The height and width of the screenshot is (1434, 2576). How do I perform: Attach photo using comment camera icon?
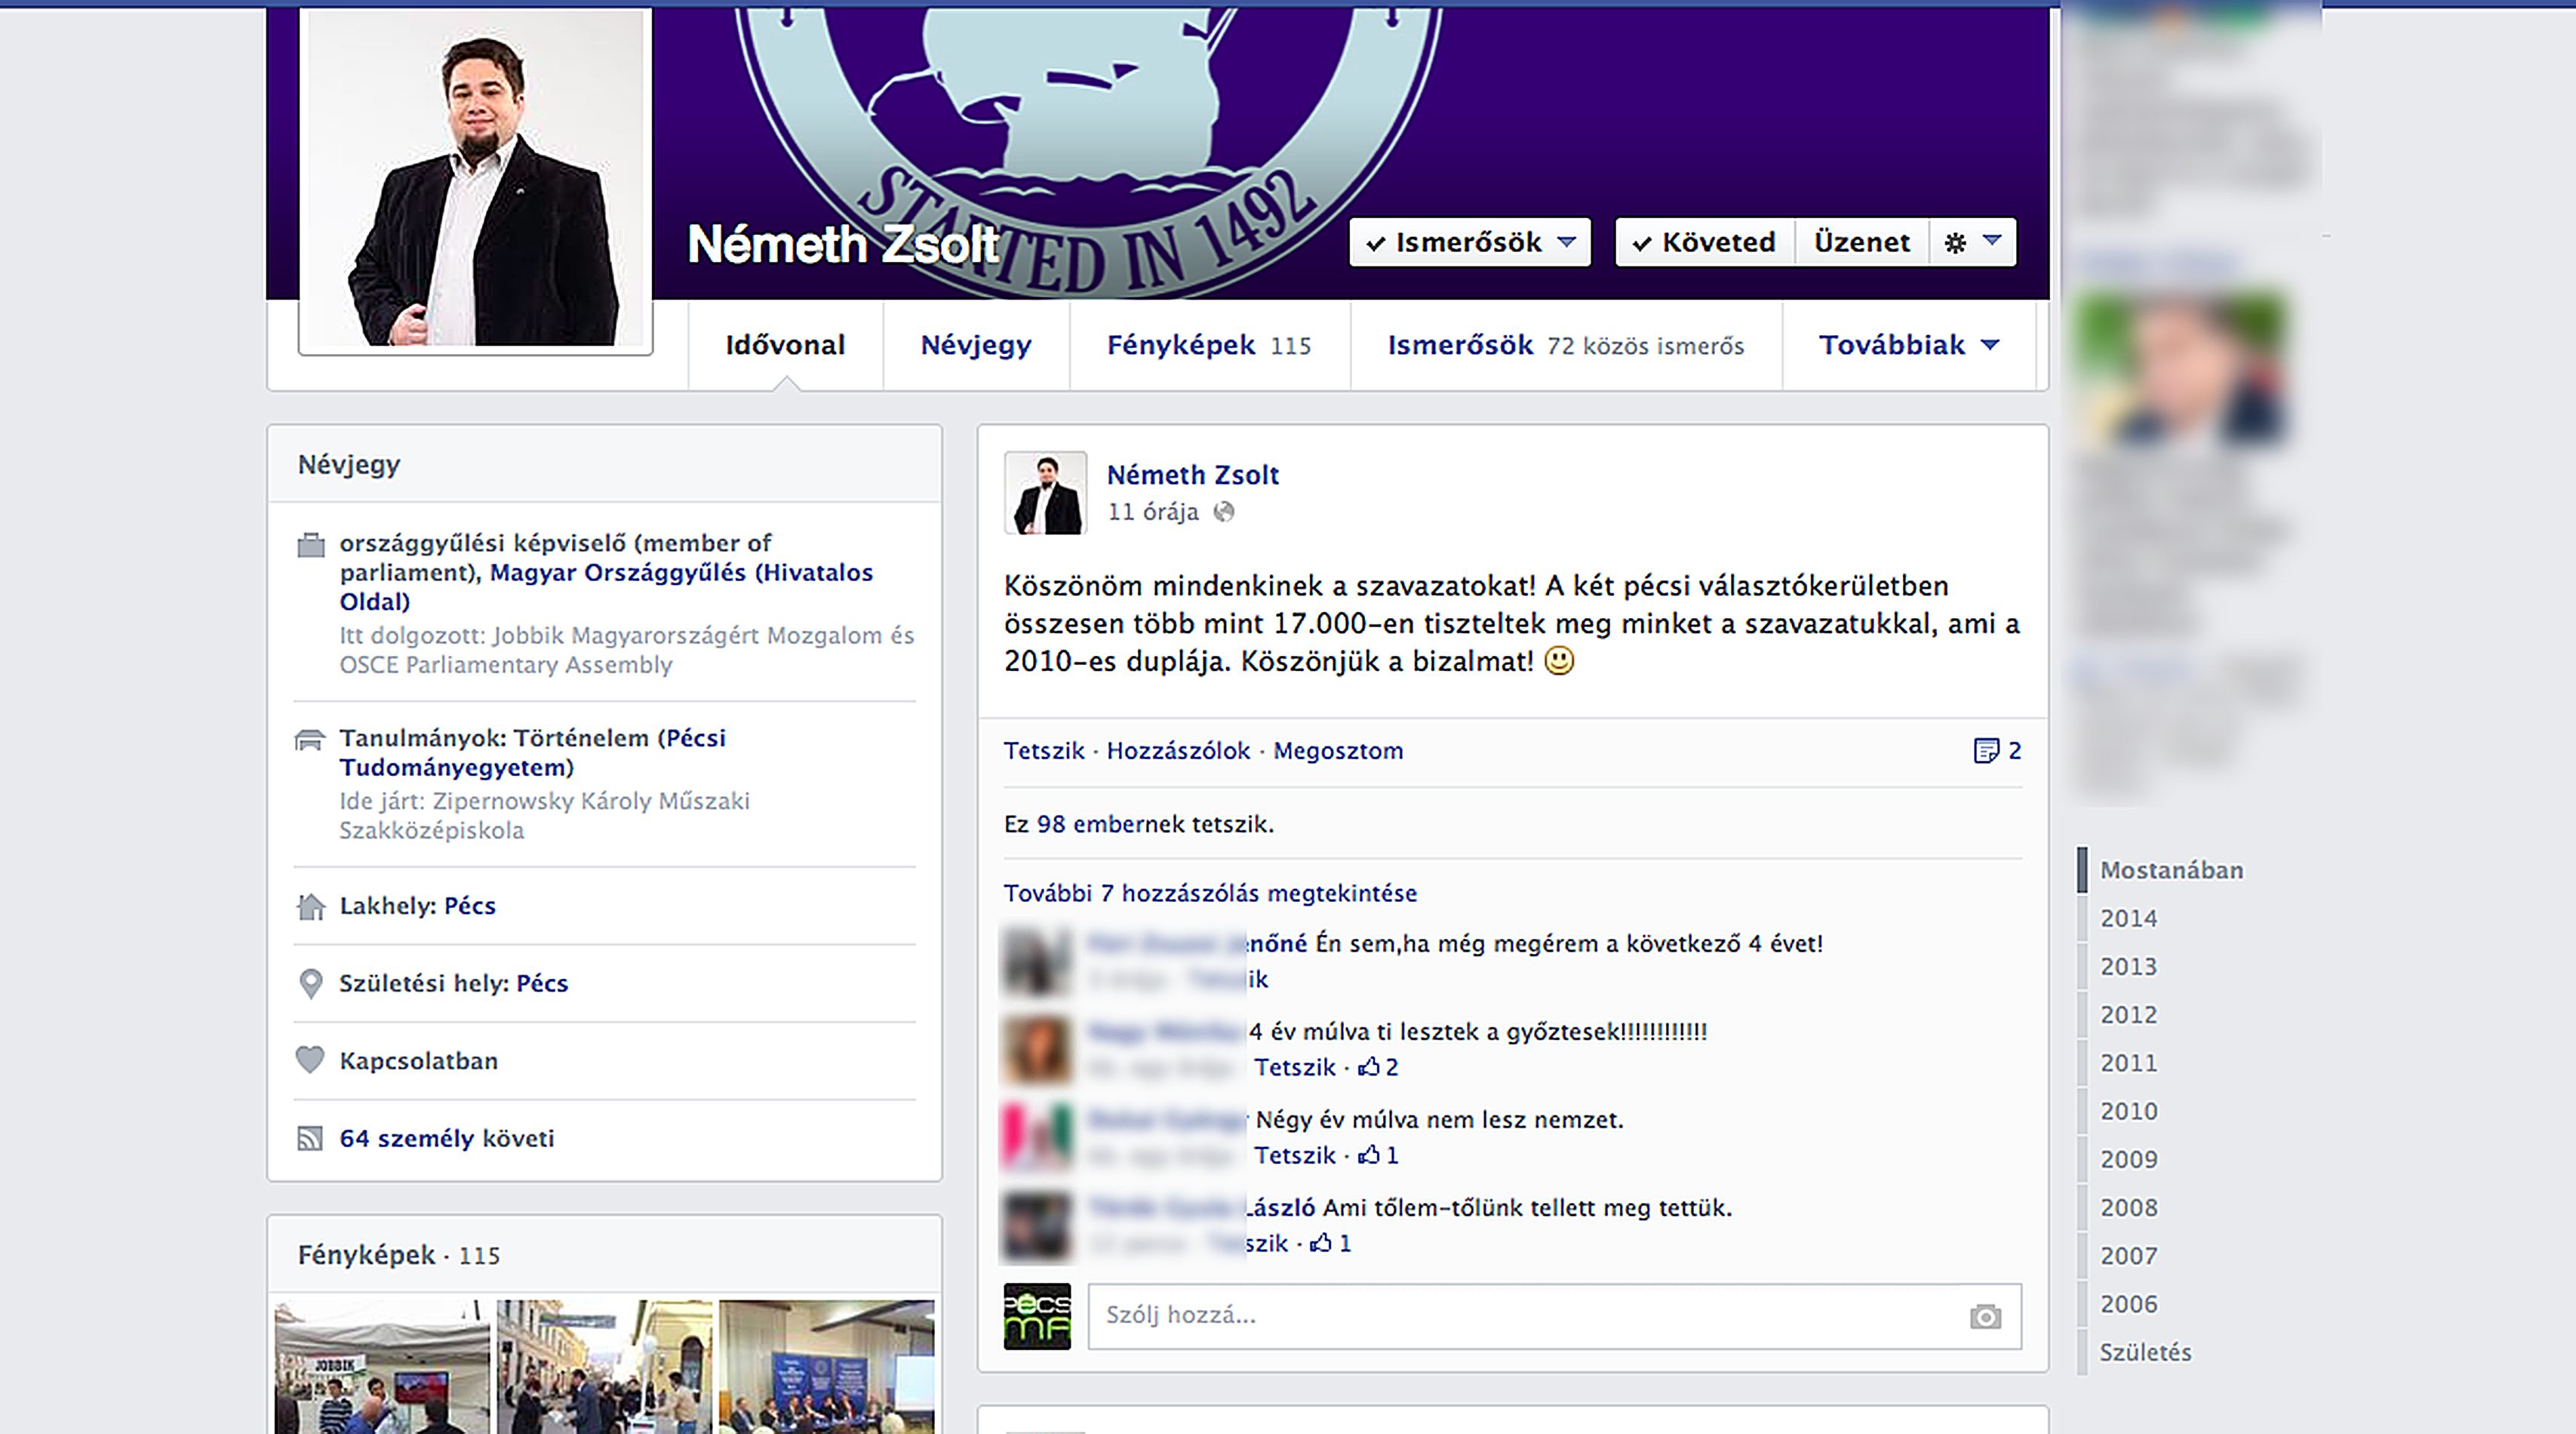[1985, 1317]
